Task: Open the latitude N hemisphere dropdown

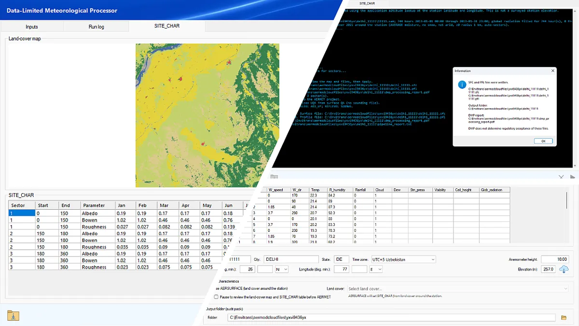Action: [x=282, y=269]
